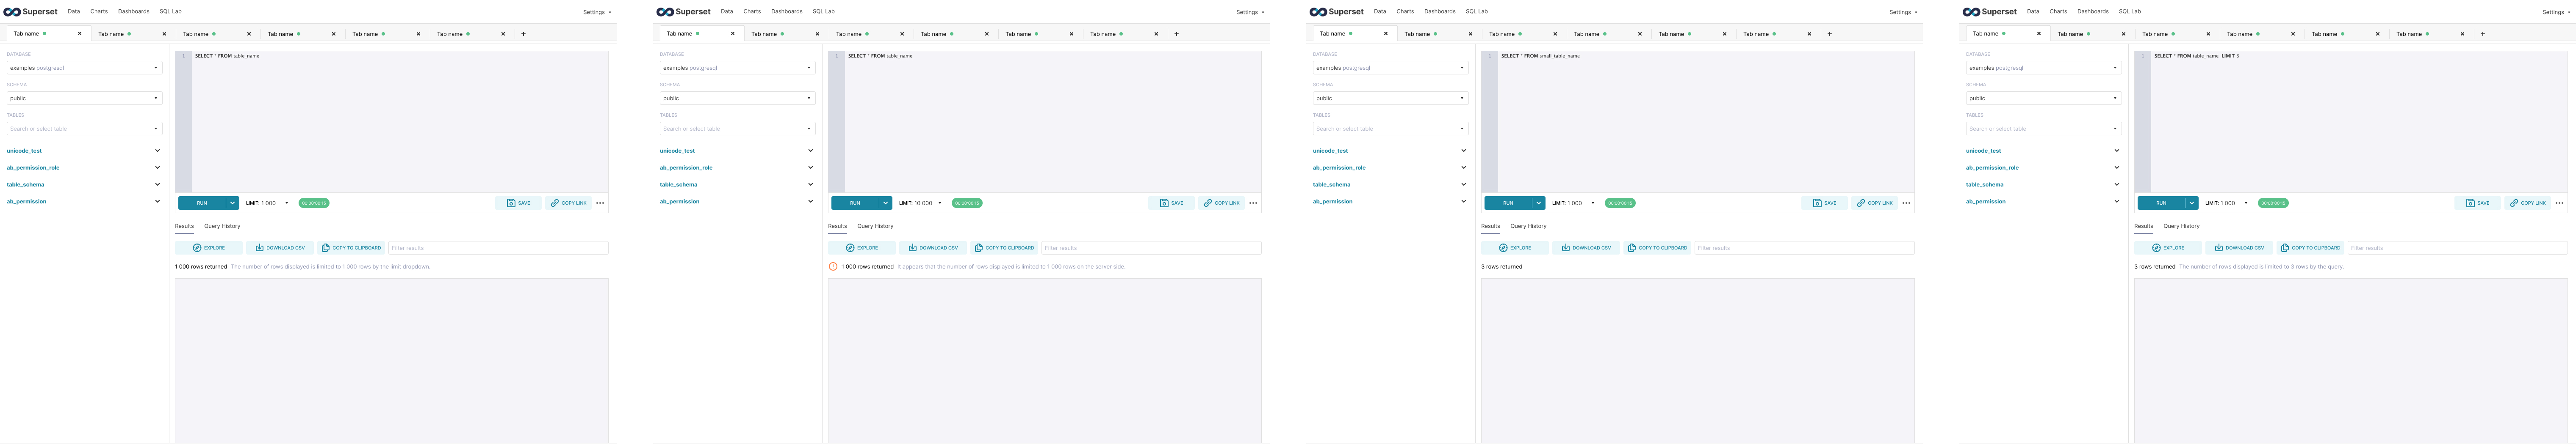Open the three-dots menu in the first panel's editor toolbar
This screenshot has height=444, width=2576.
(x=600, y=203)
